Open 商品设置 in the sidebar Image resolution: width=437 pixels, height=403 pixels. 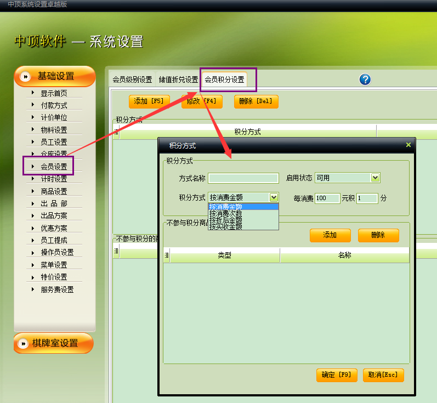pyautogui.click(x=54, y=191)
